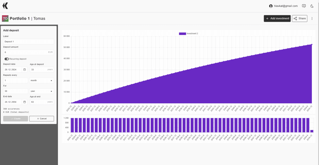Click the 360 occurences text
319x165 pixels.
11,109
